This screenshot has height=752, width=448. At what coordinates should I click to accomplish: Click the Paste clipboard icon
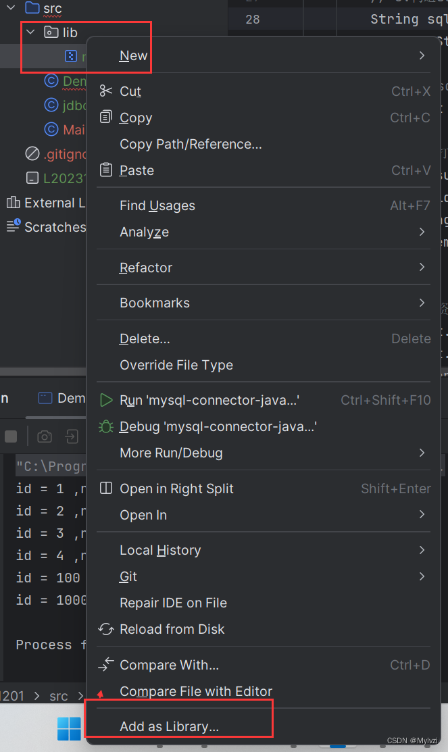point(105,170)
